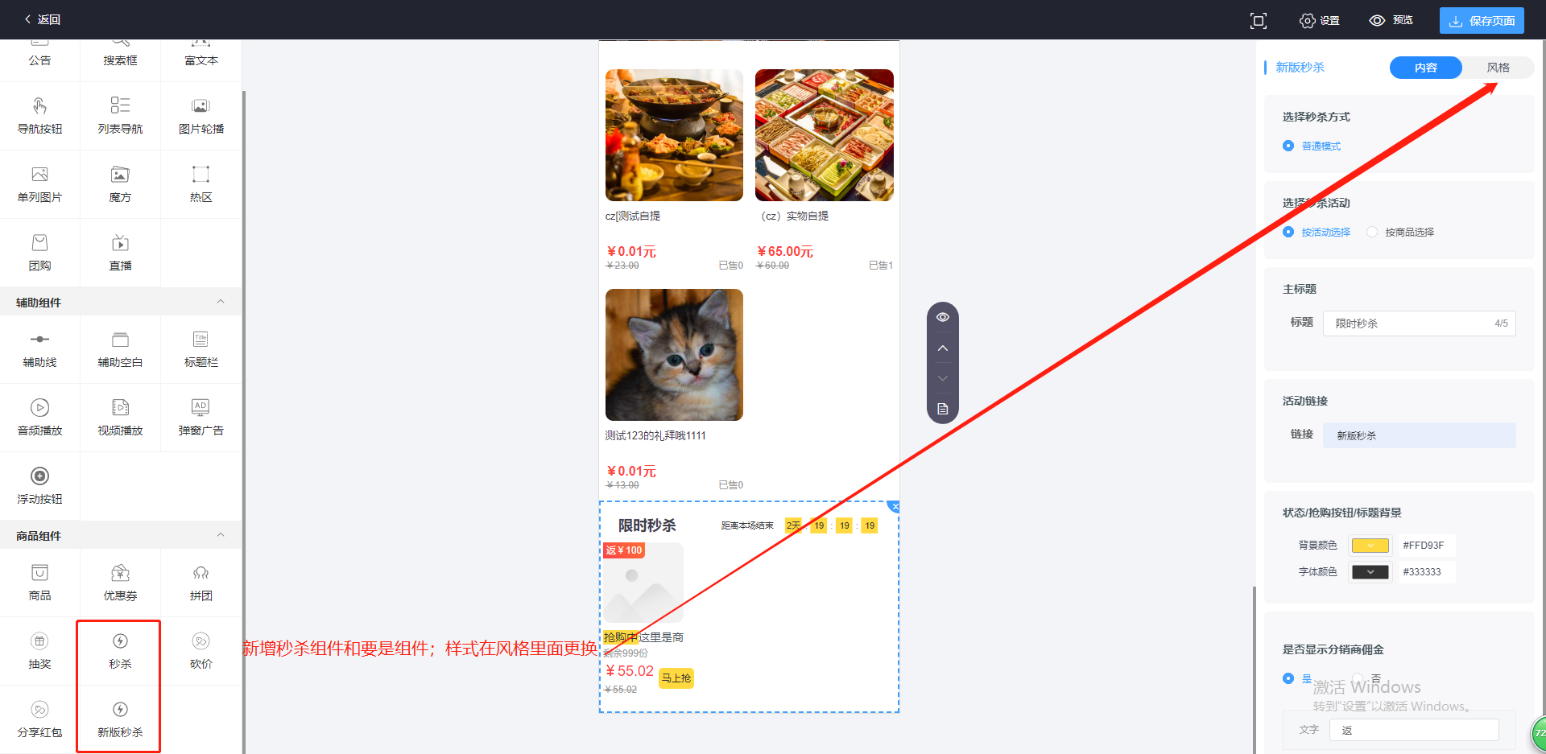This screenshot has width=1546, height=754.
Task: Add the 直播 live stream component
Action: point(120,253)
